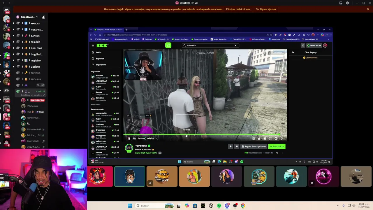Click the EN DIRECTO live badge
Screen dimensions: 373x210
[x=37, y=100]
